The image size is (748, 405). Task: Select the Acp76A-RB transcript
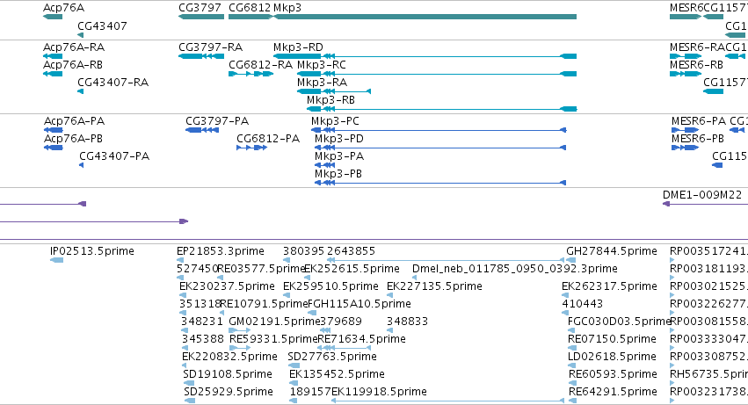click(53, 74)
